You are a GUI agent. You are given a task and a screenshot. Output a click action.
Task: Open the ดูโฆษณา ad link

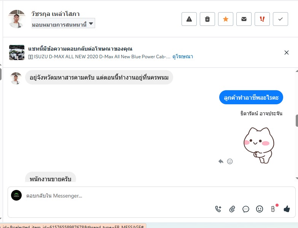click(183, 57)
